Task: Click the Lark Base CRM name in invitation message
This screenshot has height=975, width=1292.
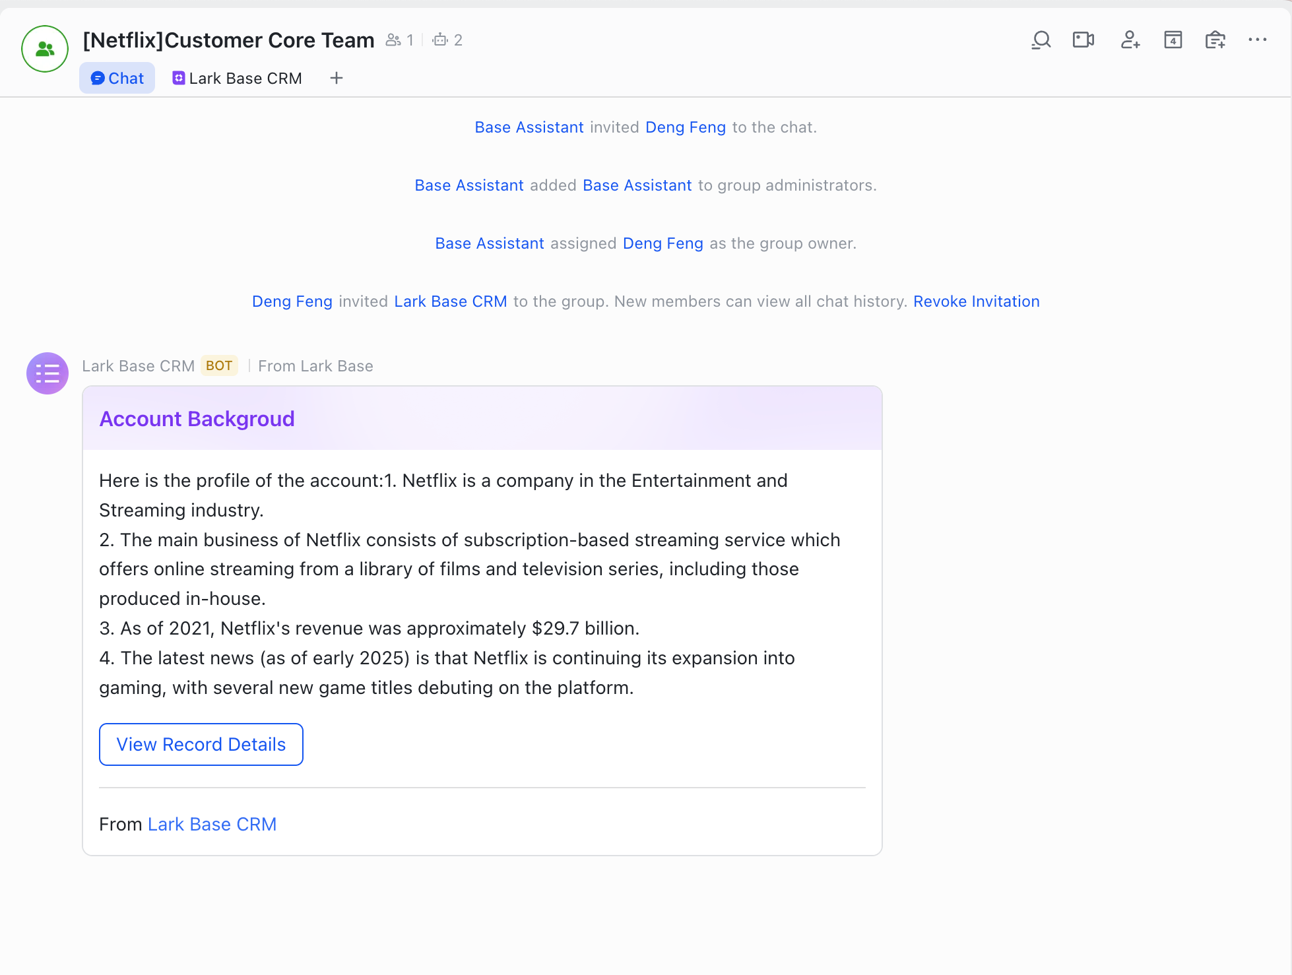Action: (x=450, y=301)
